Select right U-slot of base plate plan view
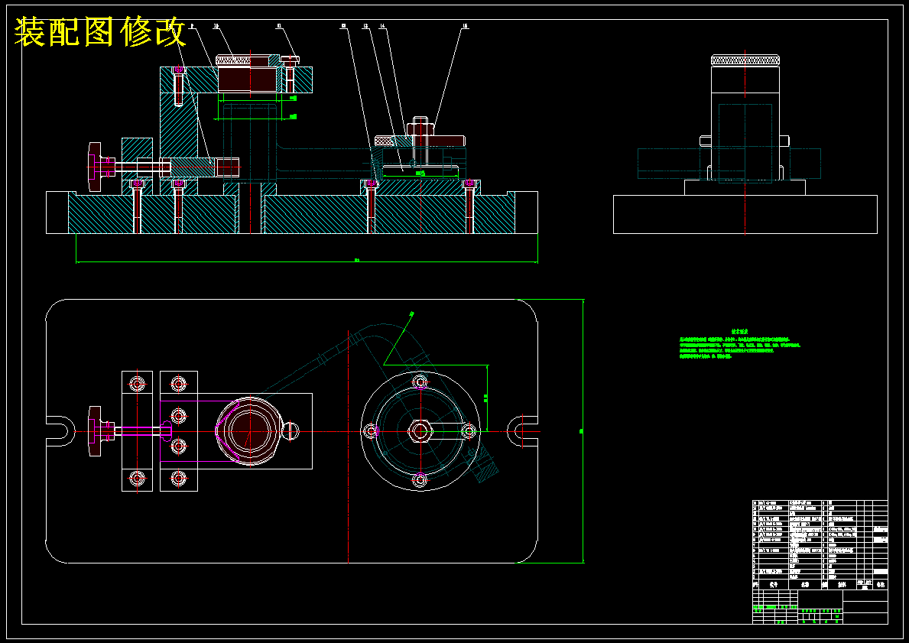This screenshot has width=909, height=643. pos(522,431)
